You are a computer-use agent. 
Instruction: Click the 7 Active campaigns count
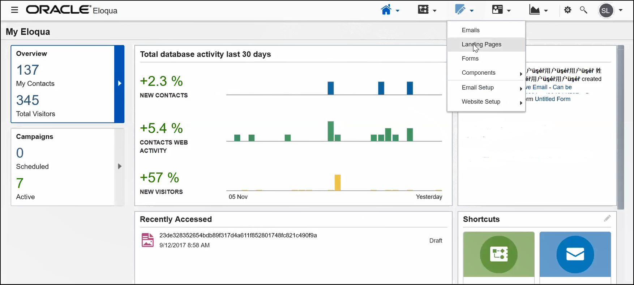pos(20,183)
